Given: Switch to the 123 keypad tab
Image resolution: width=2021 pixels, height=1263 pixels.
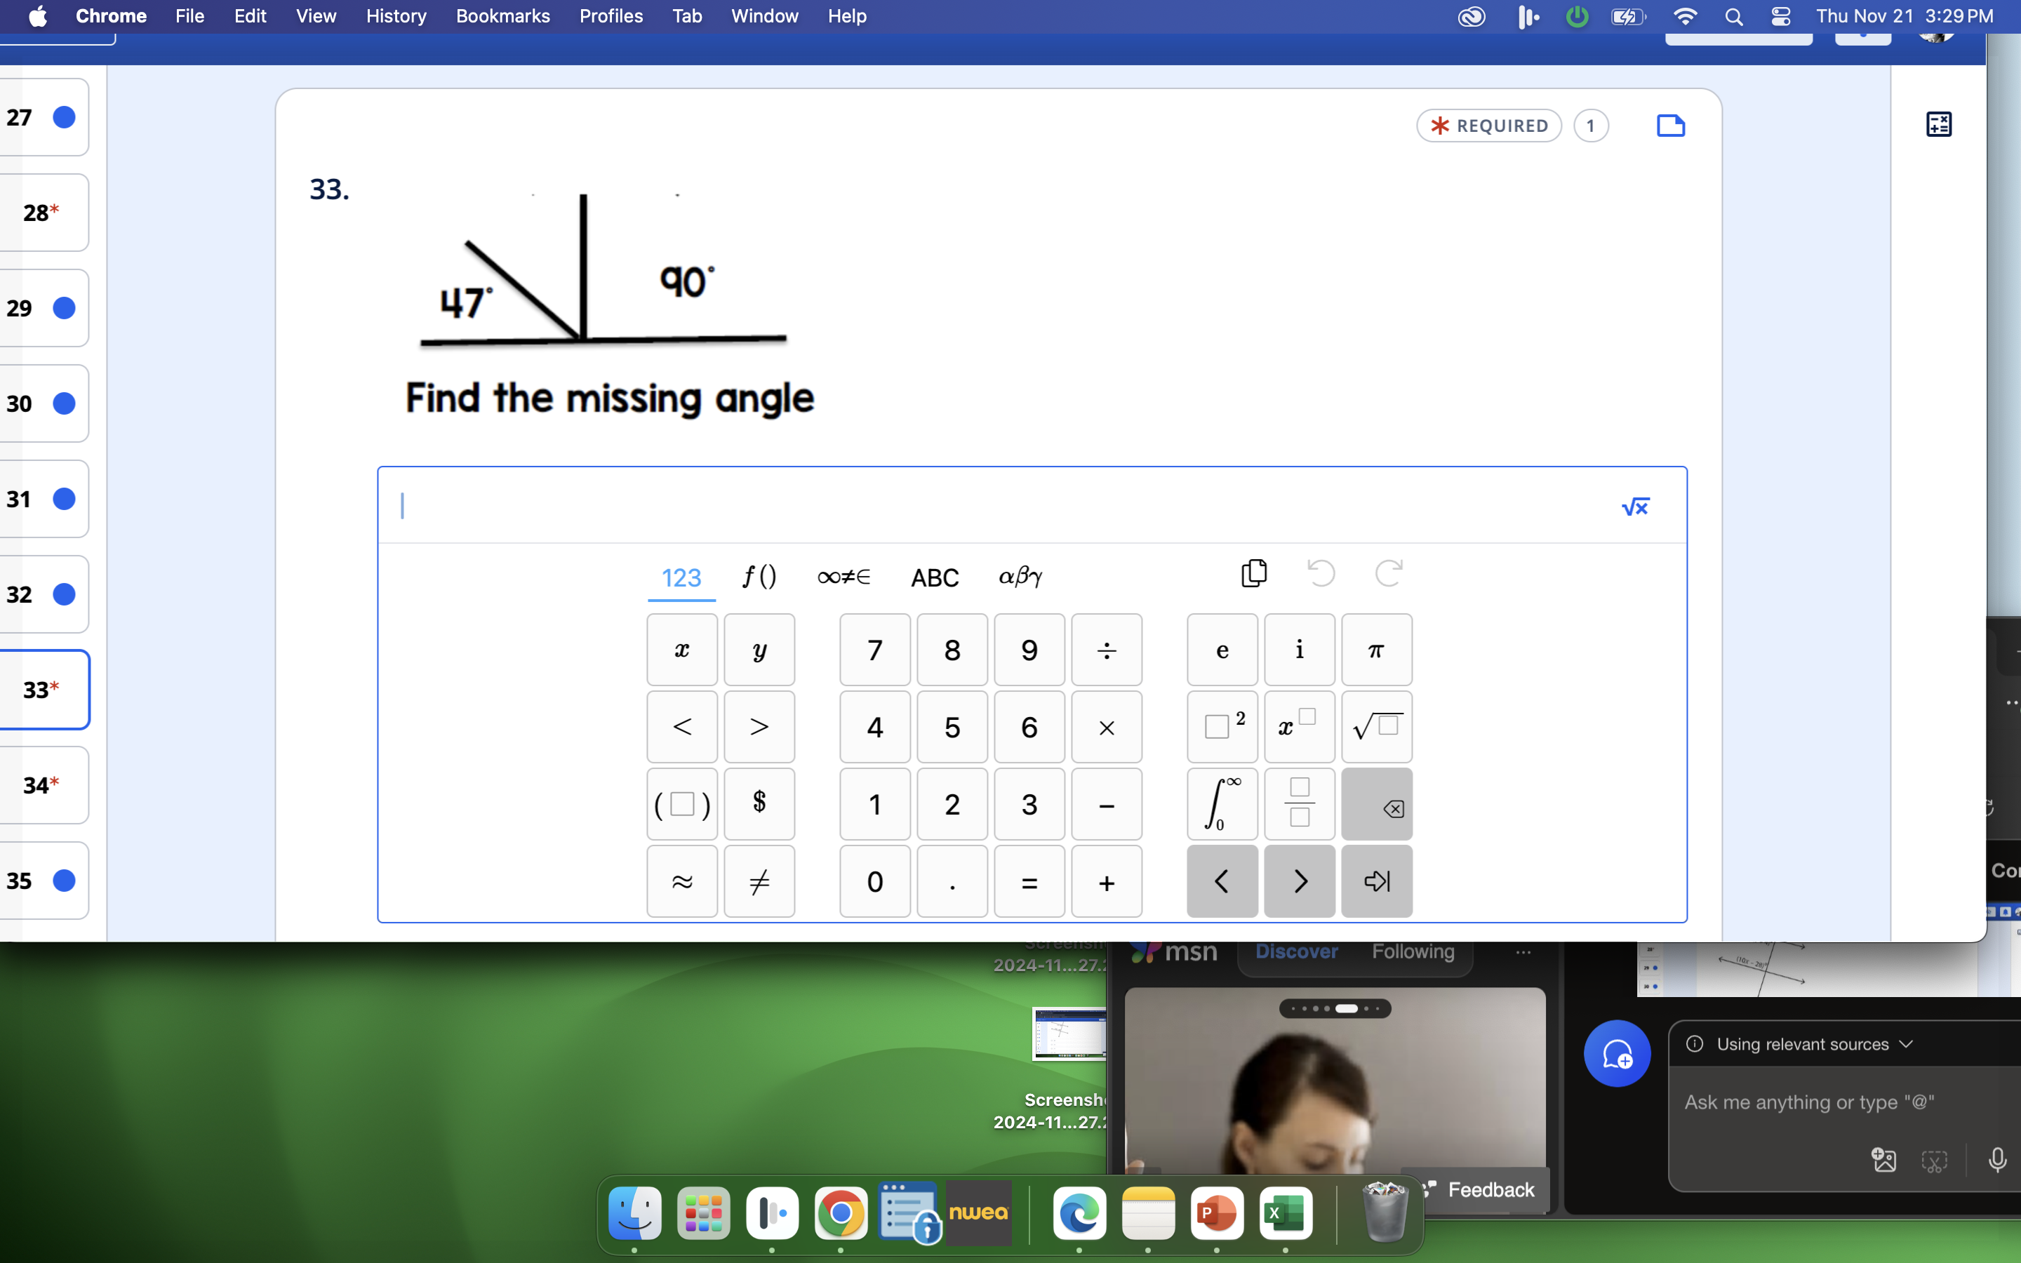Looking at the screenshot, I should tap(681, 577).
